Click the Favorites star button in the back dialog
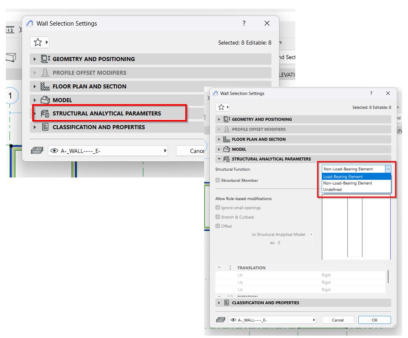The image size is (408, 338). [38, 42]
